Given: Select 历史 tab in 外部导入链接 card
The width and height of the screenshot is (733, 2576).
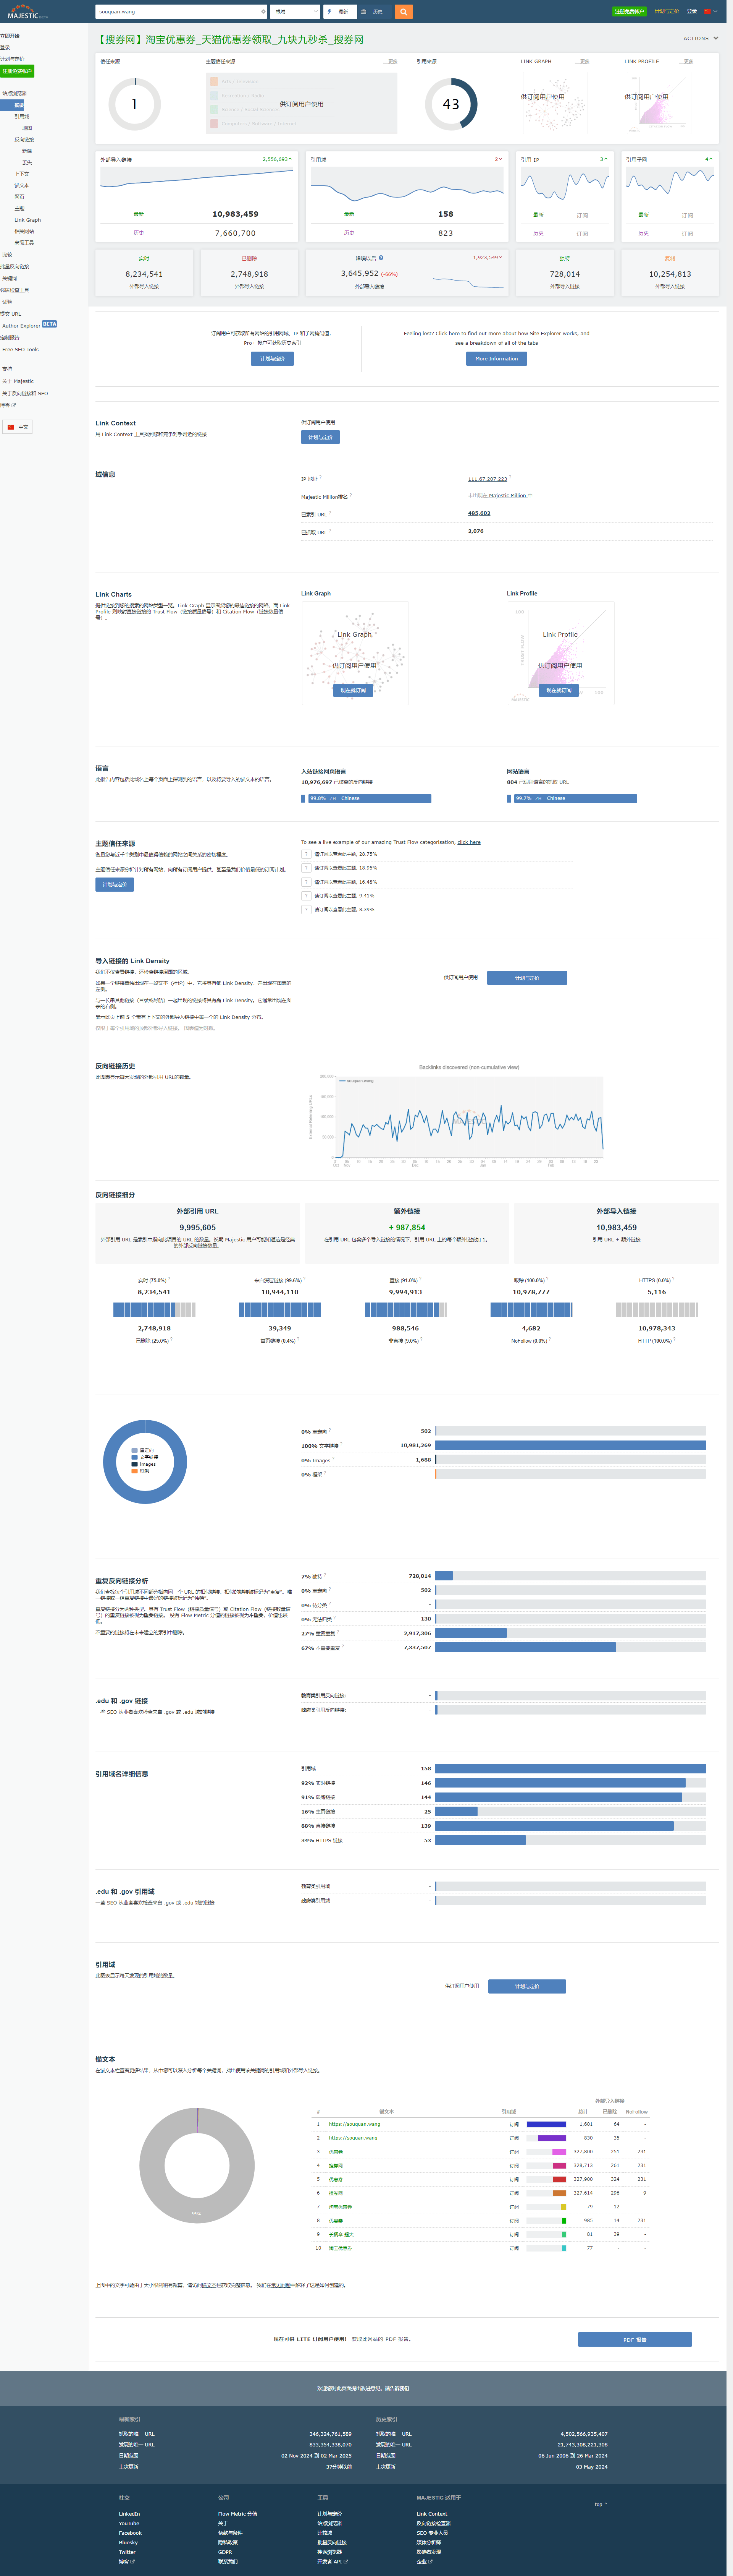Looking at the screenshot, I should (139, 233).
